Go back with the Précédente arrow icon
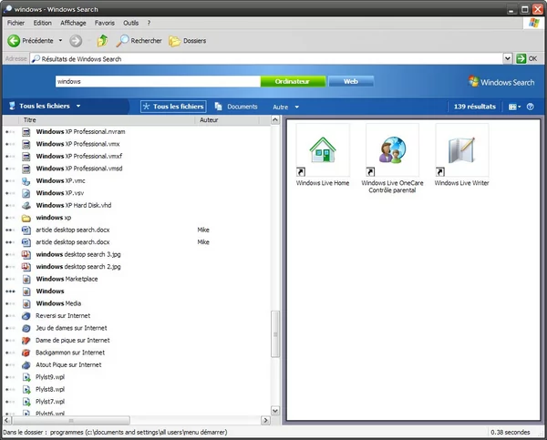Image resolution: width=547 pixels, height=440 pixels. 14,41
